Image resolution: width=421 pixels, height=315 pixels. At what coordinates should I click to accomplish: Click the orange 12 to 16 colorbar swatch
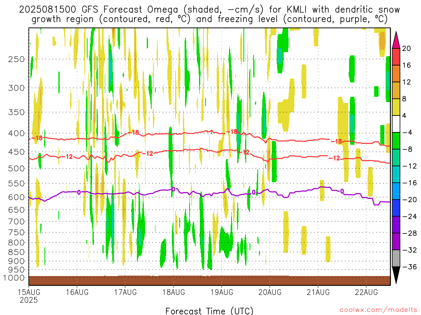[x=396, y=74]
